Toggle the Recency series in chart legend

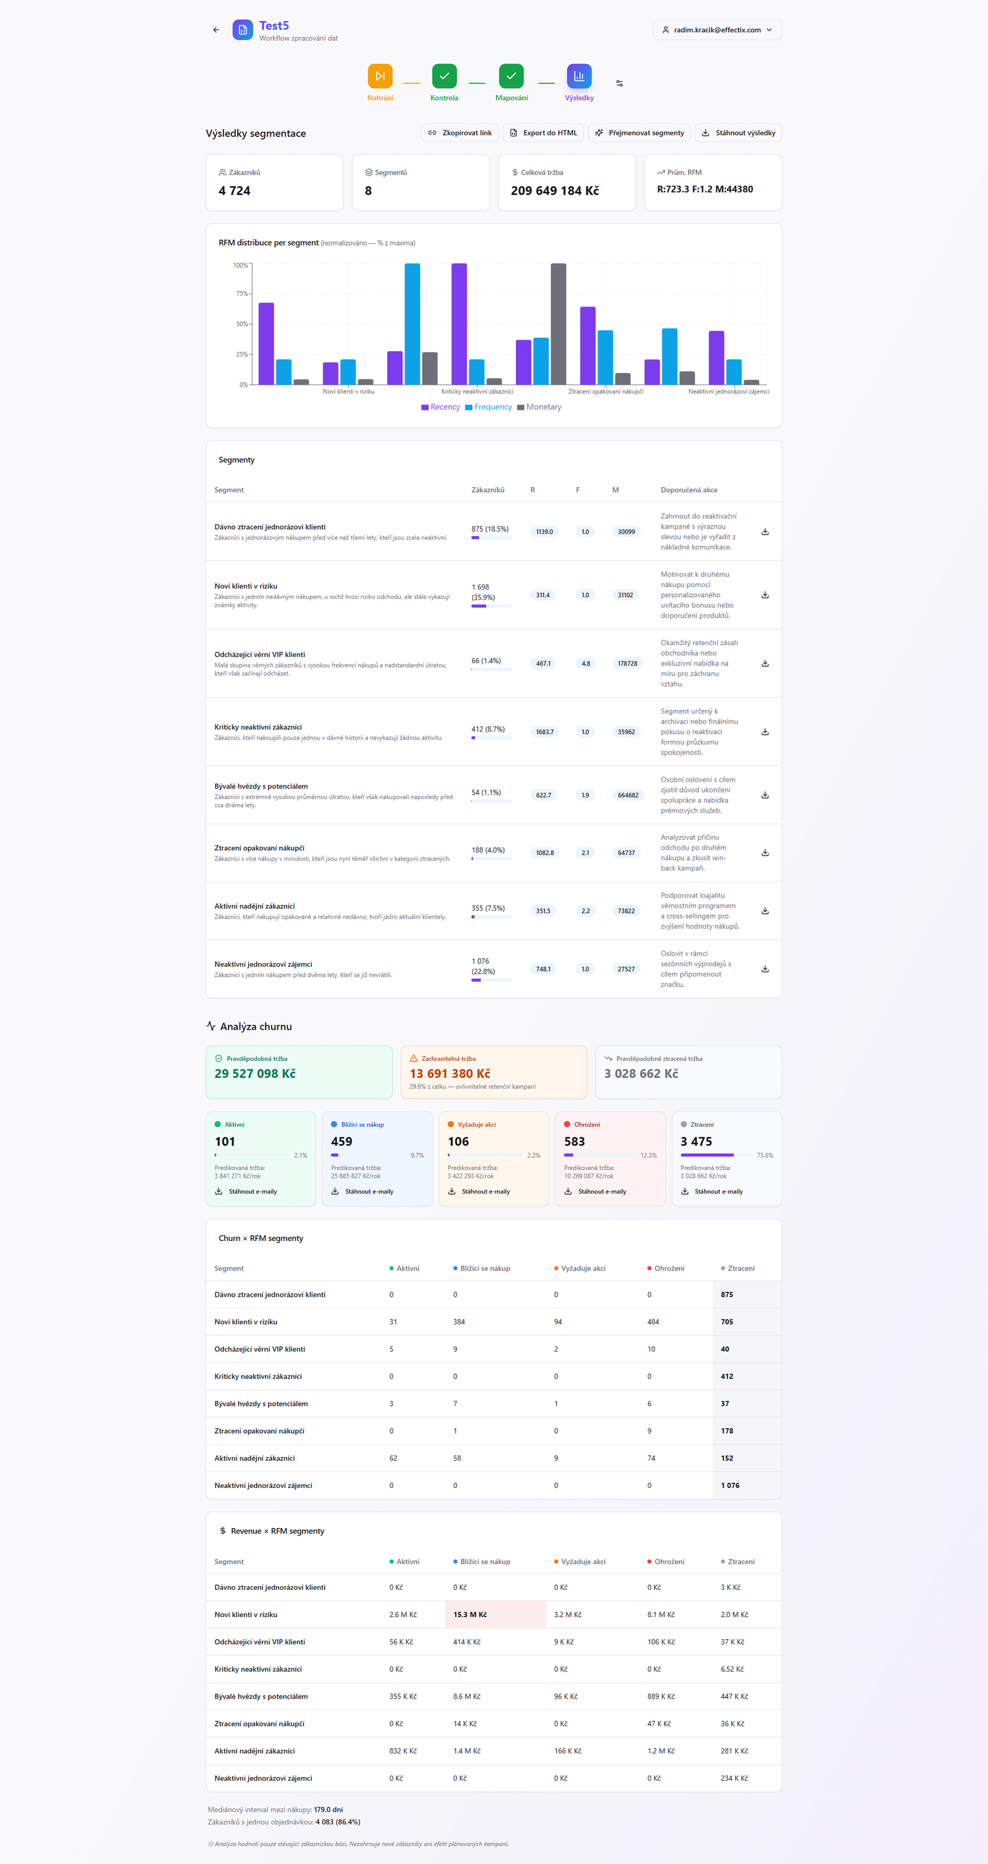click(x=440, y=407)
